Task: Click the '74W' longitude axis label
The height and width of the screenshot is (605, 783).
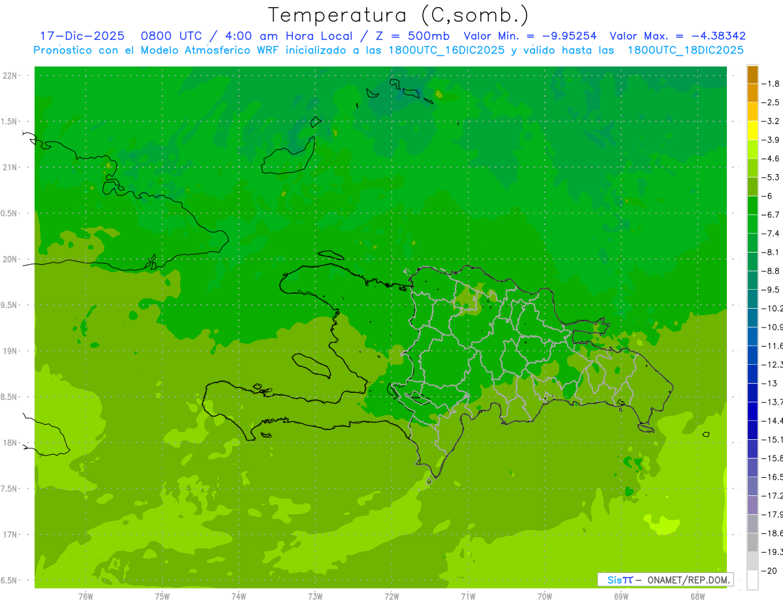Action: 239,597
